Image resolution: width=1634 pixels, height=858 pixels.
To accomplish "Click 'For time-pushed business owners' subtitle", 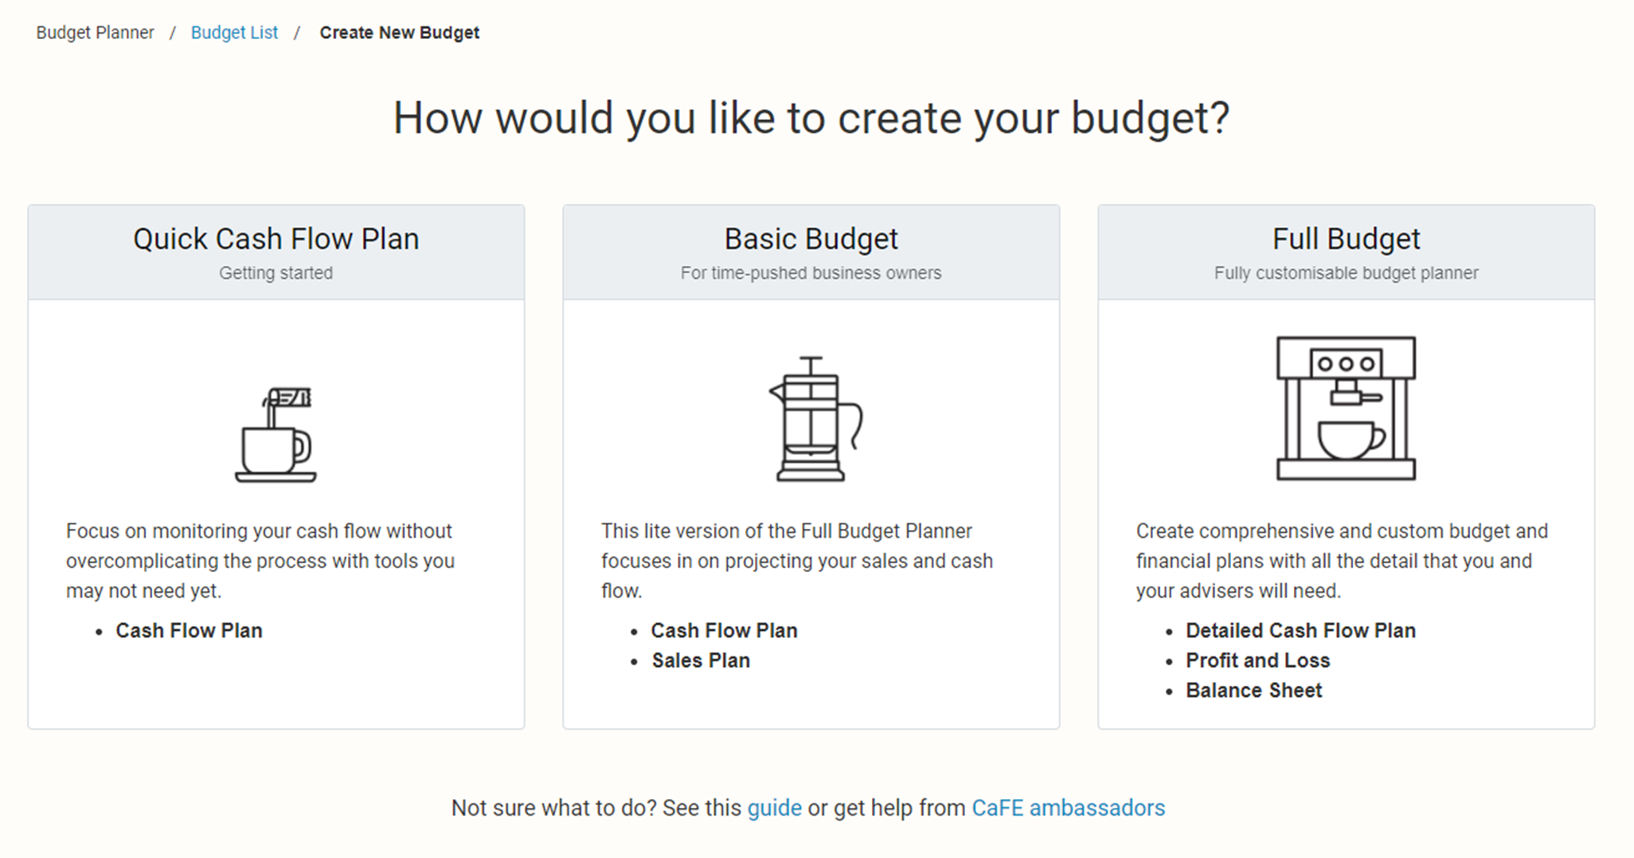I will 811,273.
